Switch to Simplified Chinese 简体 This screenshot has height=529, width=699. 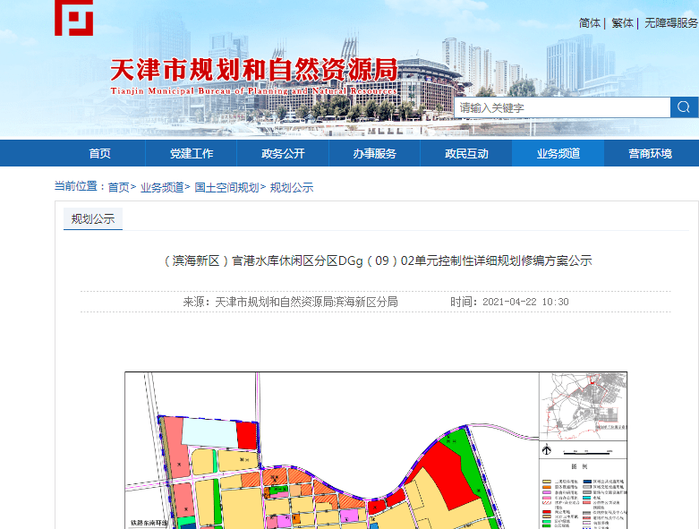[x=589, y=23]
